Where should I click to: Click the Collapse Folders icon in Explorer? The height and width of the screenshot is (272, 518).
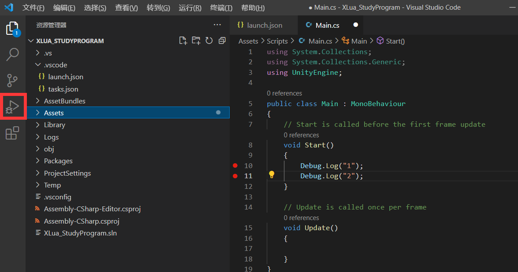[x=222, y=40]
